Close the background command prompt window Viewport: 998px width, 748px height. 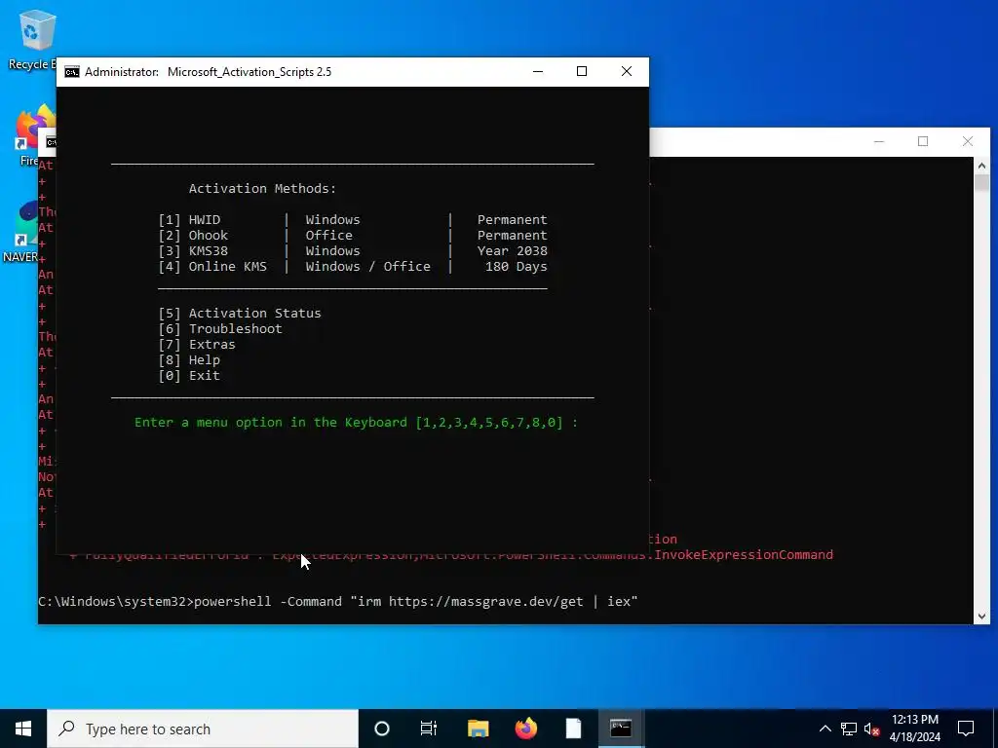pos(968,141)
